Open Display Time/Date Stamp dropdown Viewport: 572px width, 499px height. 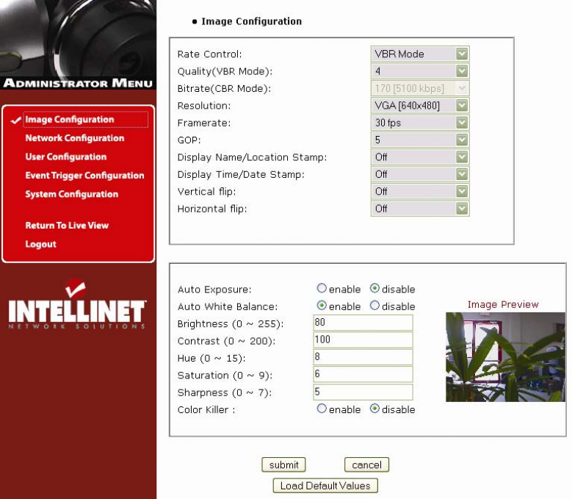[x=420, y=174]
